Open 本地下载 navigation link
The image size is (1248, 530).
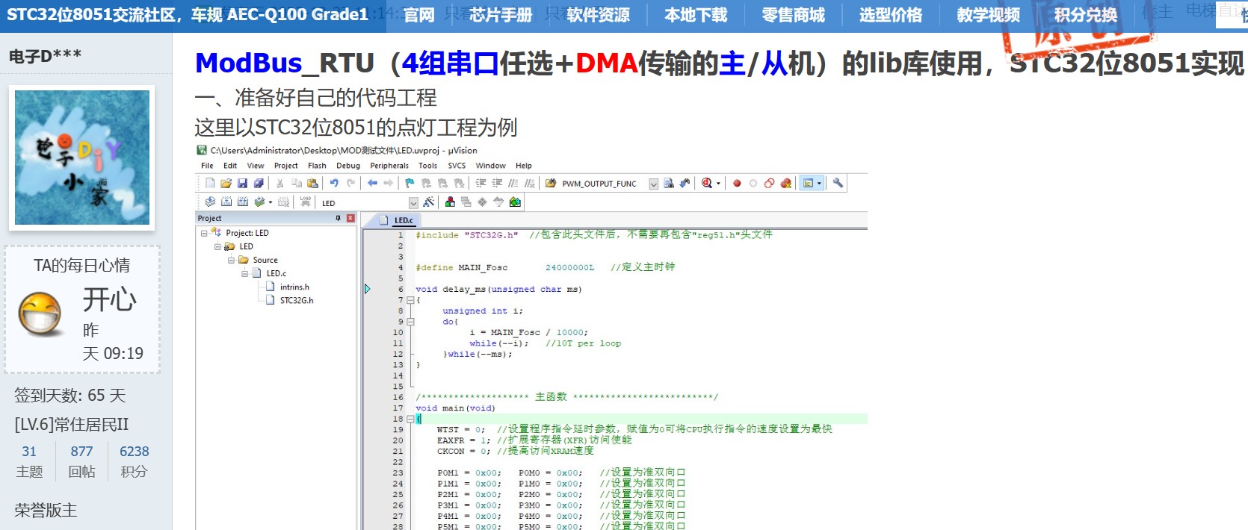696,15
